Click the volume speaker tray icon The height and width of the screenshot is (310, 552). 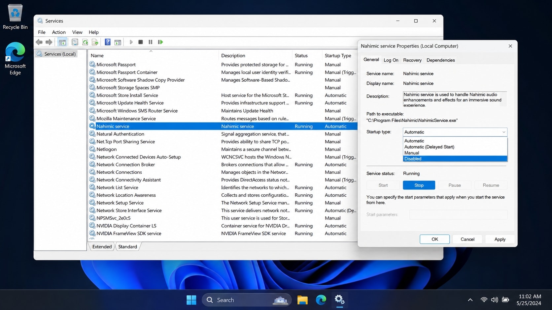494,300
